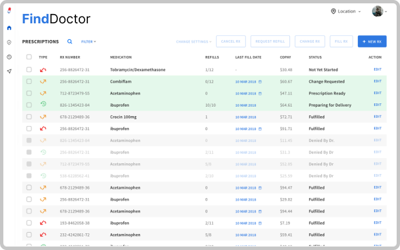Screen dimensions: 400x250
Task: Select checkbox for Prescription Ready row
Action: 29,93
